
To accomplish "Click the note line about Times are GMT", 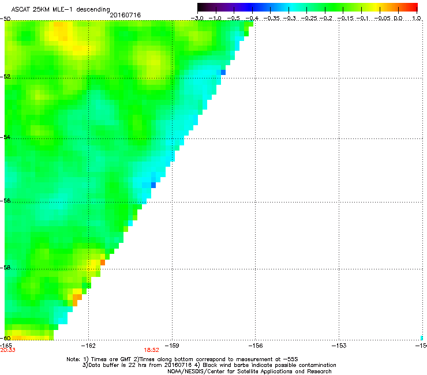I will [182, 359].
